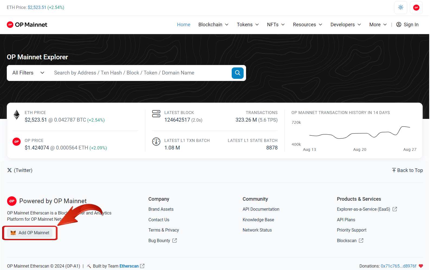Open the X (Twitter) link
Screen dimensions: 430x270
click(20, 170)
